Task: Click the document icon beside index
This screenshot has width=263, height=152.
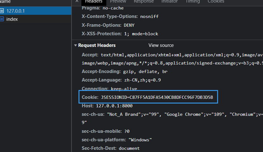Action: [2, 19]
